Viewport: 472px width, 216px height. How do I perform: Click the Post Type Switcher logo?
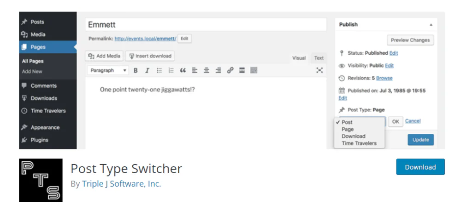point(41,180)
